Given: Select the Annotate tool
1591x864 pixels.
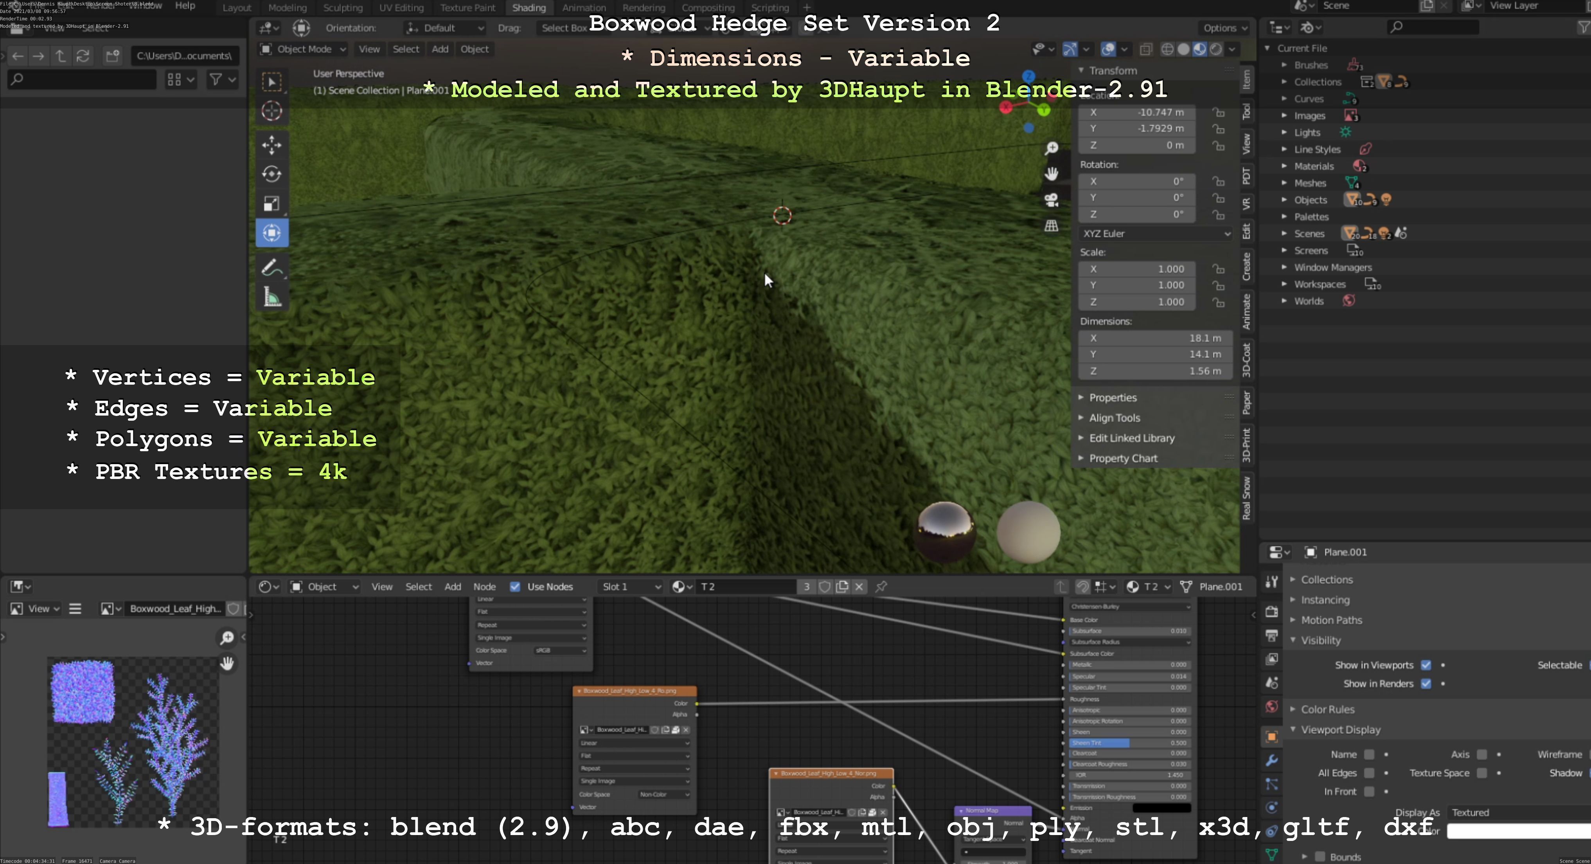Looking at the screenshot, I should tap(272, 267).
